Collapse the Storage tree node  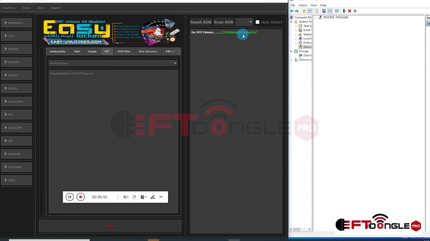292,51
